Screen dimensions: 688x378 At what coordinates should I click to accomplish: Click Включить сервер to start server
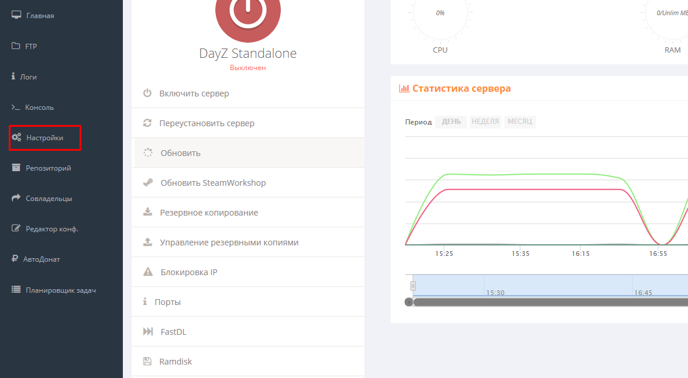[x=194, y=93]
